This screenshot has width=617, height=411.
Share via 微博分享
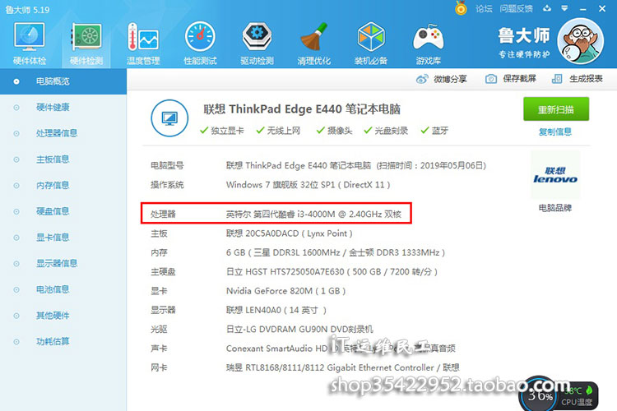tap(442, 79)
